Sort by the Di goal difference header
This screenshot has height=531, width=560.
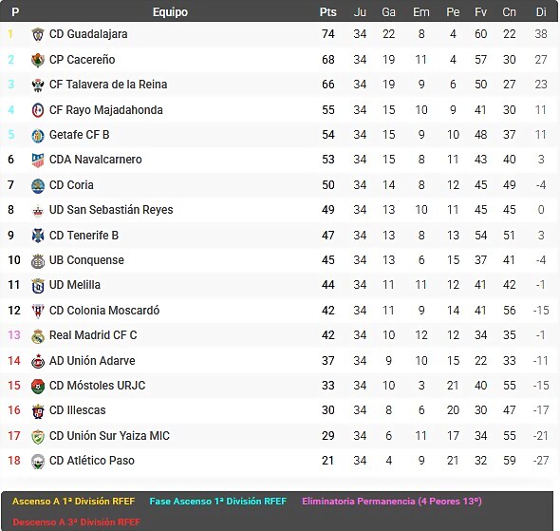coord(541,12)
